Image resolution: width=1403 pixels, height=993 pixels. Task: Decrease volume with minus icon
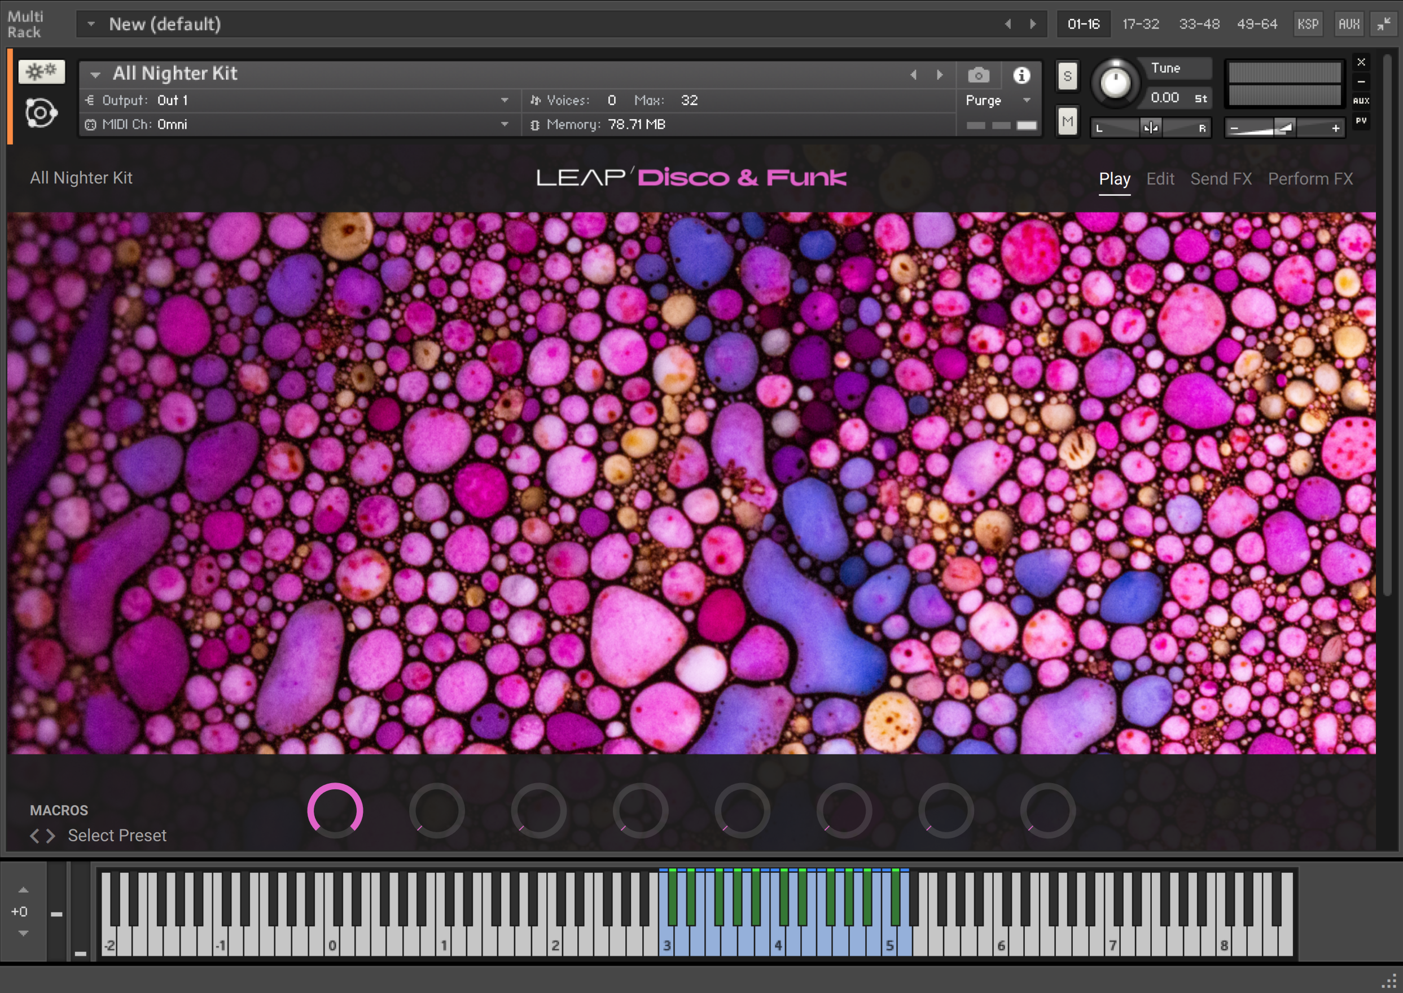[1234, 129]
